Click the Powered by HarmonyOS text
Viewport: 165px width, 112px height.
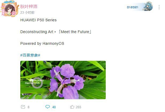42,43
